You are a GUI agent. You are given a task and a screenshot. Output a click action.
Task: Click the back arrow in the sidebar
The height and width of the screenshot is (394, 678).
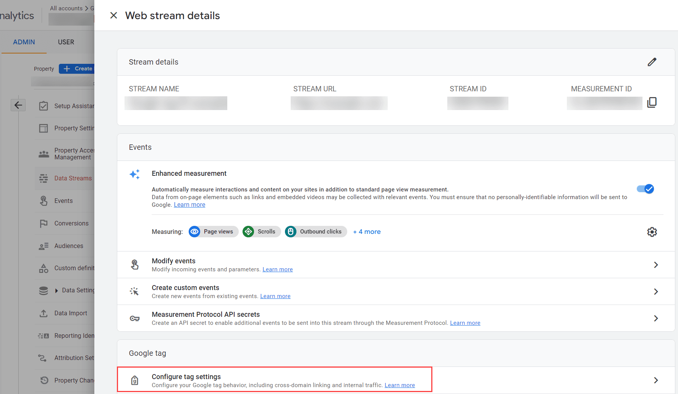click(18, 105)
